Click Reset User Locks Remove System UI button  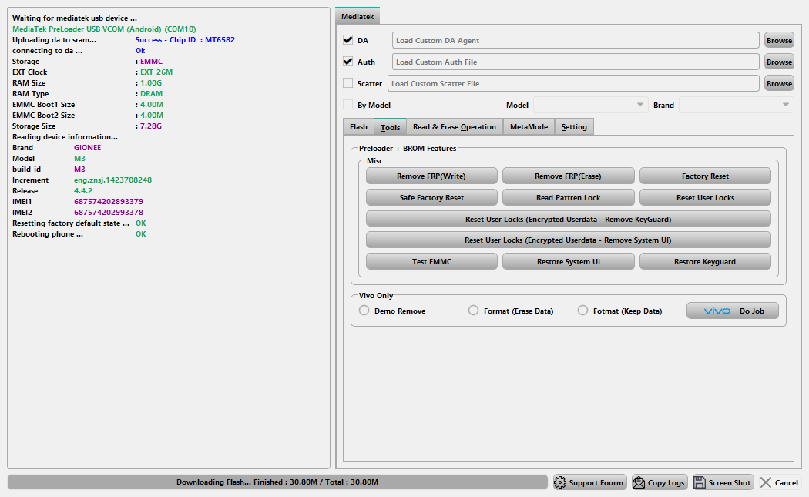(568, 240)
